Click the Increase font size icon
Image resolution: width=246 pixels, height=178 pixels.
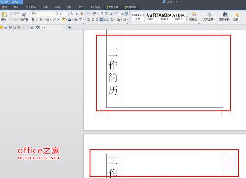pyautogui.click(x=72, y=14)
